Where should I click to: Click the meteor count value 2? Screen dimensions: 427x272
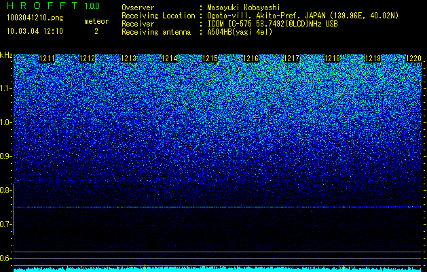tap(96, 31)
